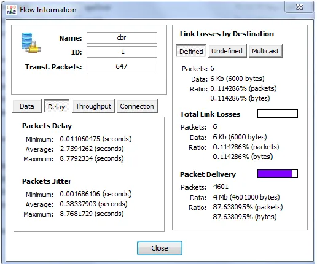Click the Transf. Packets field showing 647

click(122, 66)
